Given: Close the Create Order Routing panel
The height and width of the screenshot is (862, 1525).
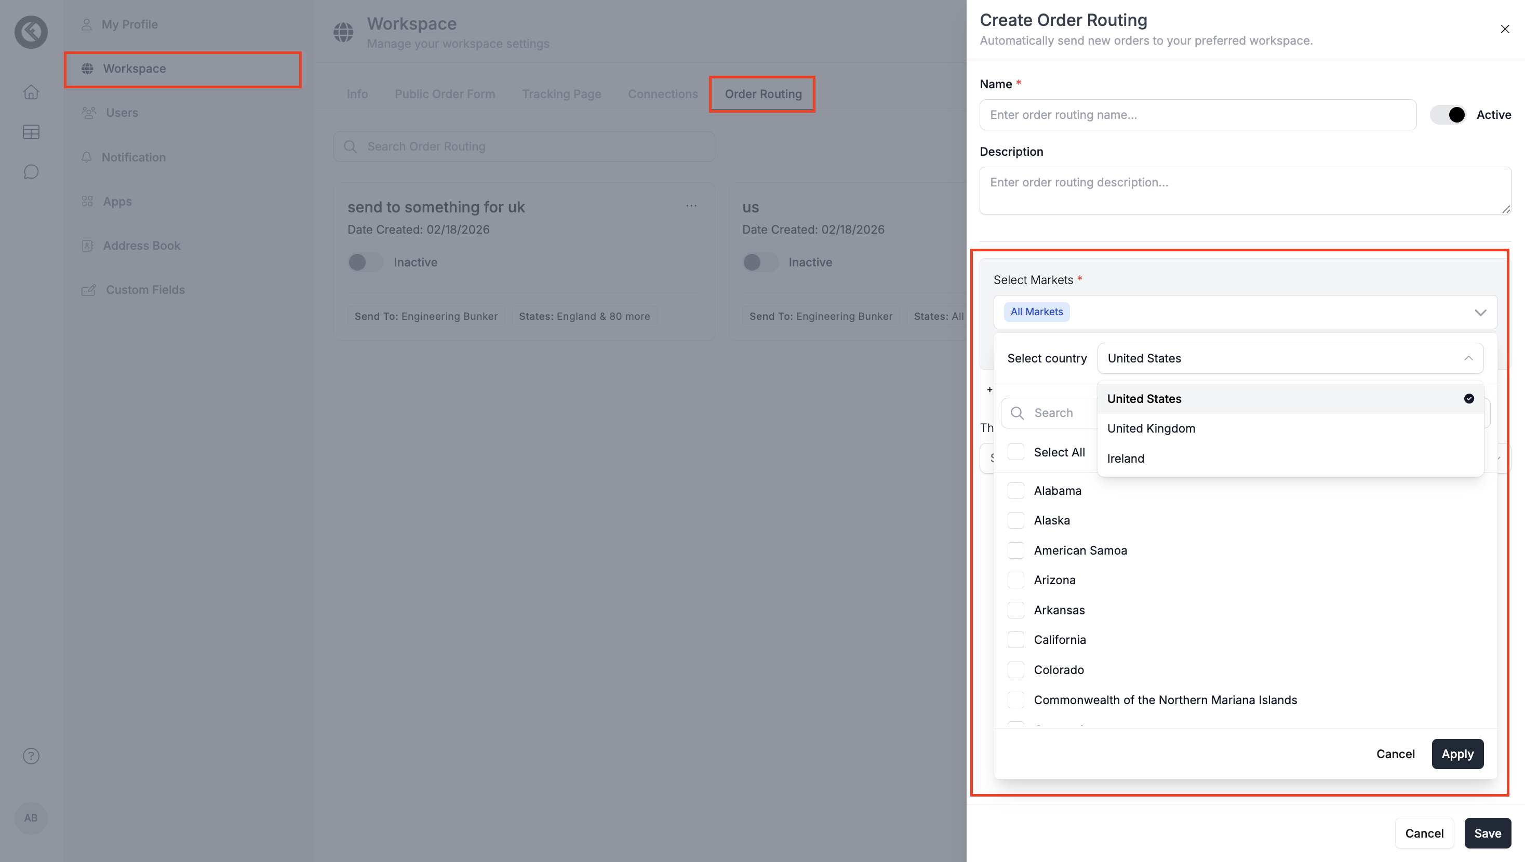Looking at the screenshot, I should tap(1504, 29).
